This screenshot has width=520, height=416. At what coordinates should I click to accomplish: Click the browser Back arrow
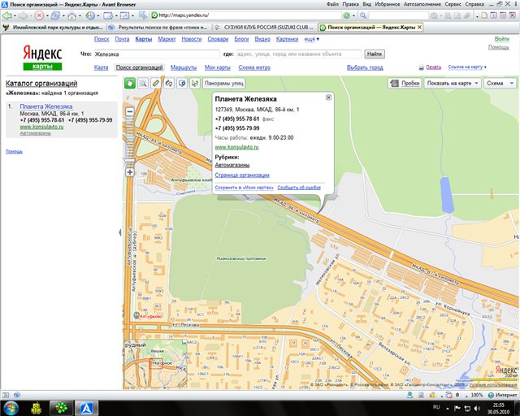pyautogui.click(x=7, y=15)
